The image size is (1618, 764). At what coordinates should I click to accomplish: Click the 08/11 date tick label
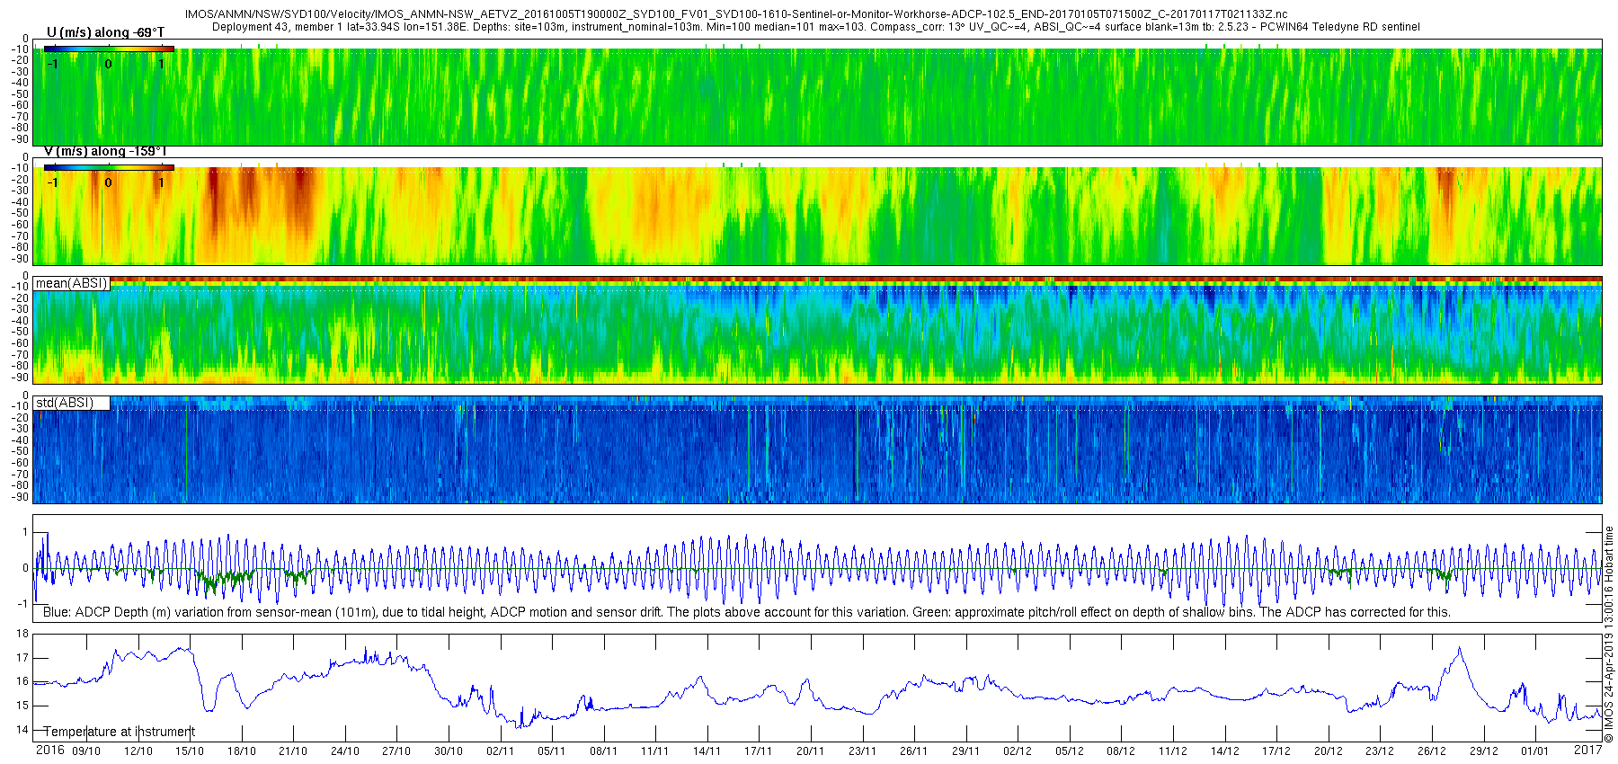pos(603,751)
